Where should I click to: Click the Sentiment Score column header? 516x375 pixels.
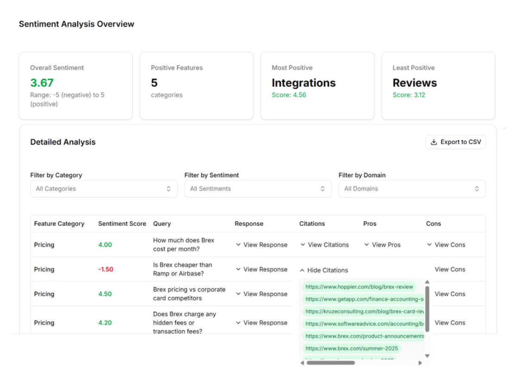tap(122, 223)
